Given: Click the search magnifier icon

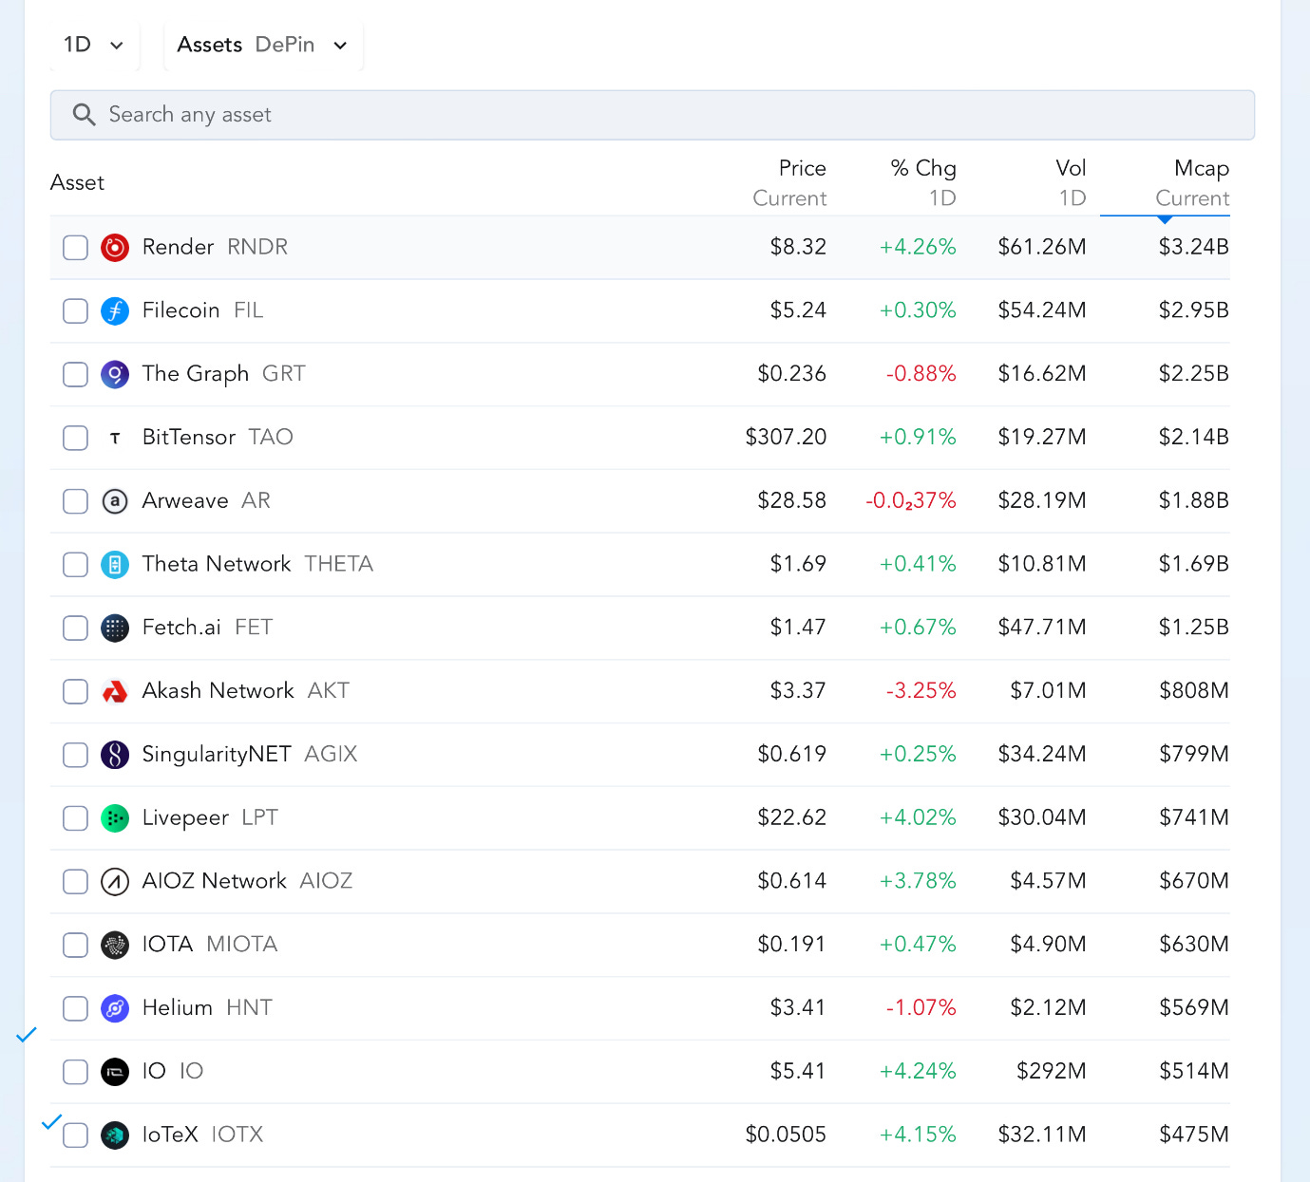Looking at the screenshot, I should point(85,115).
